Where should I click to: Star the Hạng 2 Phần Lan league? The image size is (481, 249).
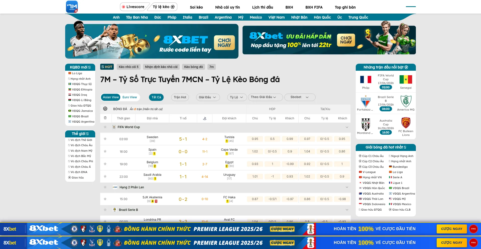tap(105, 187)
